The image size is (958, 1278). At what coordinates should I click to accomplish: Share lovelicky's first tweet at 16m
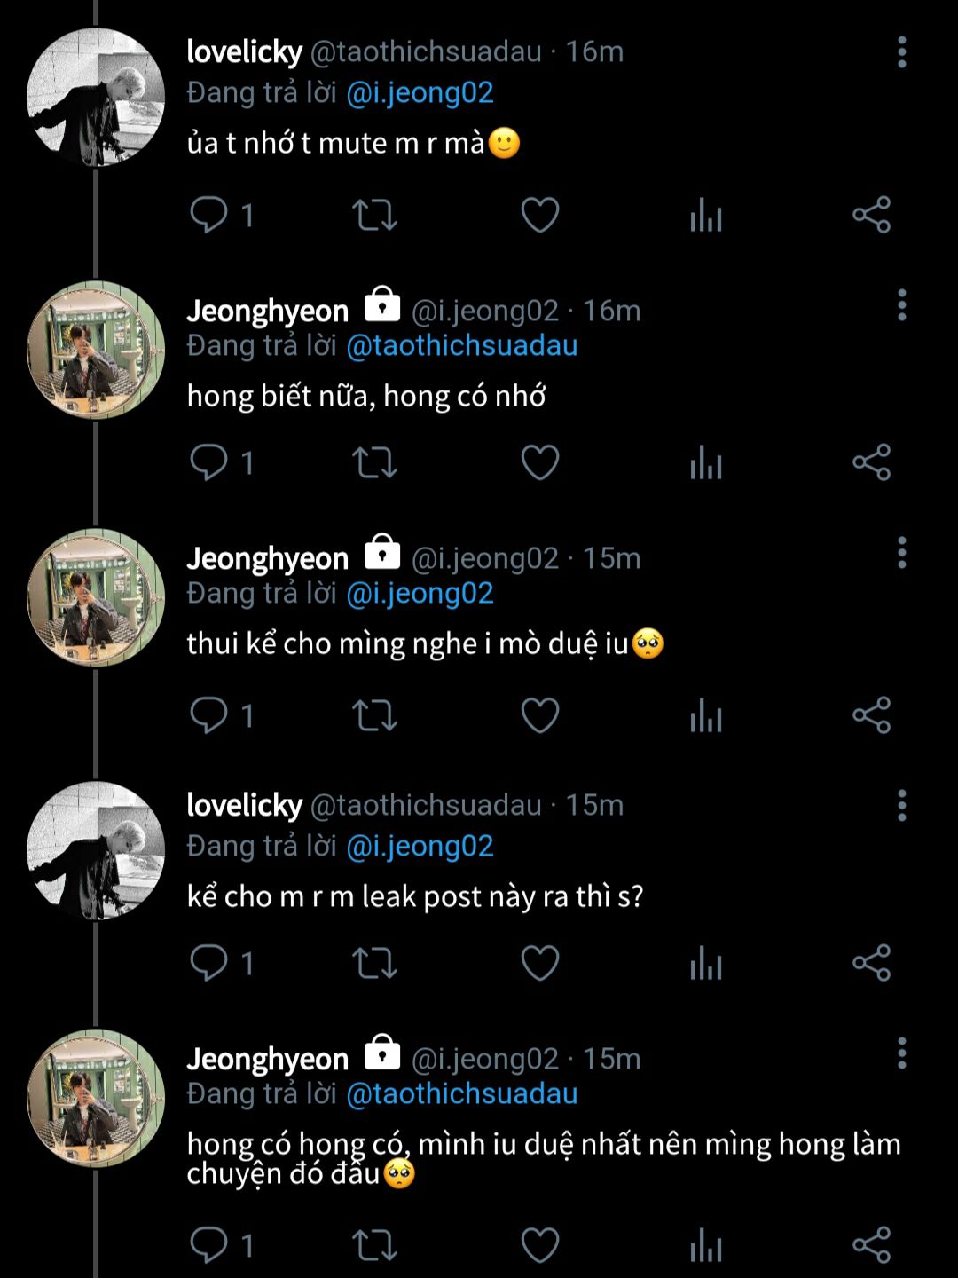[871, 215]
